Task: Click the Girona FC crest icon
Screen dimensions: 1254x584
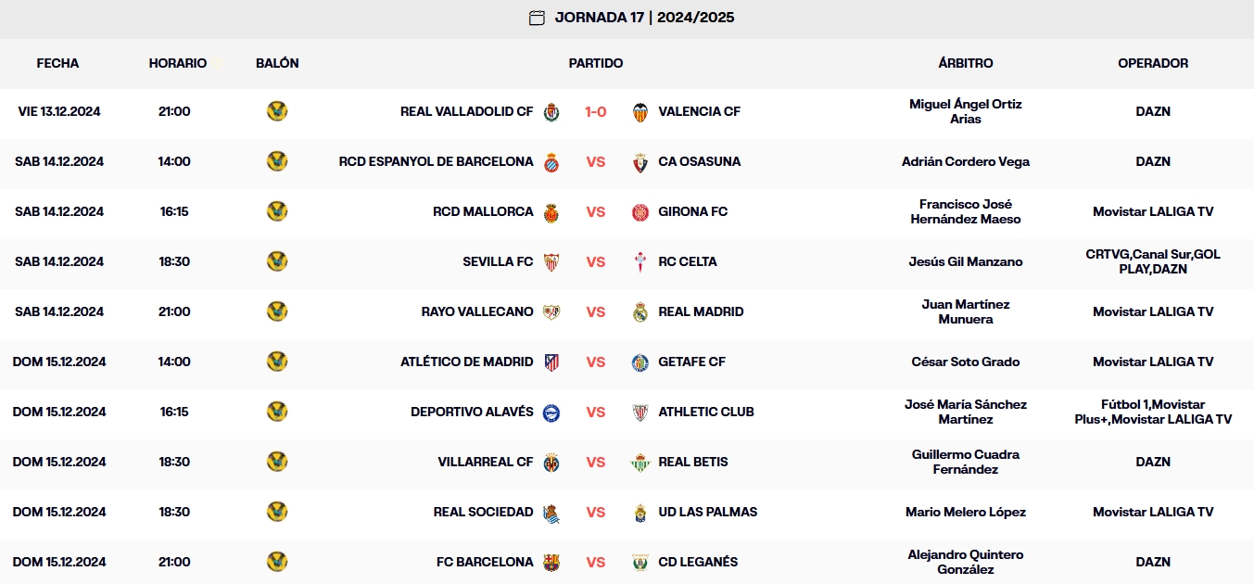Action: pyautogui.click(x=640, y=212)
